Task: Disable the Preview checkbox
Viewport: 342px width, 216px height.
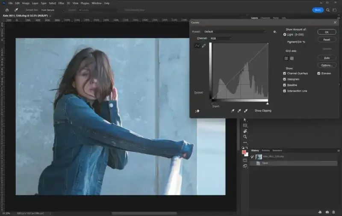Action: [x=319, y=73]
